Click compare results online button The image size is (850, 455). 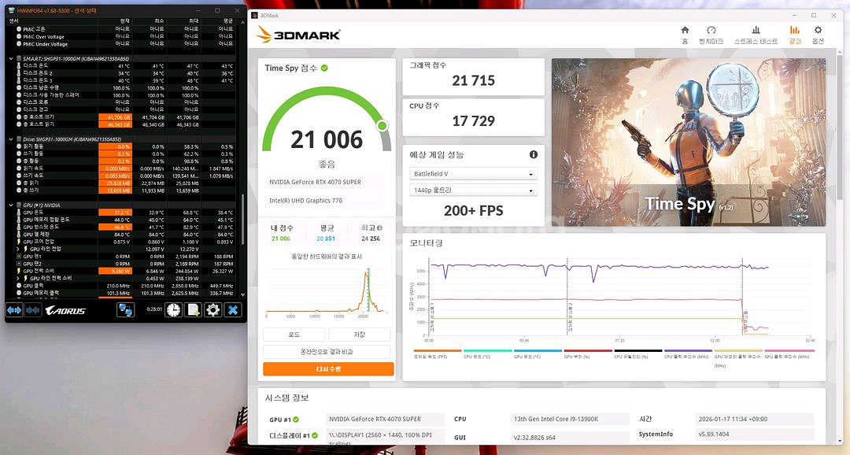327,352
